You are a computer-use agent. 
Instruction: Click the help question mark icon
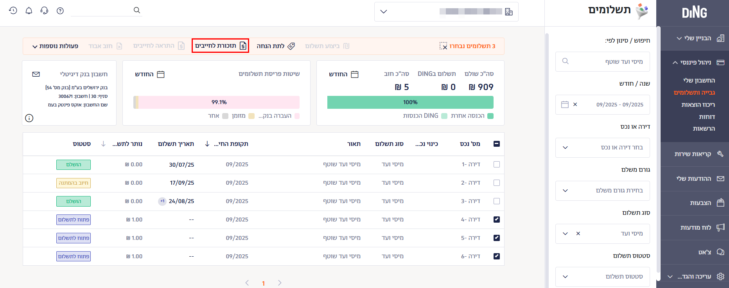[x=60, y=11]
